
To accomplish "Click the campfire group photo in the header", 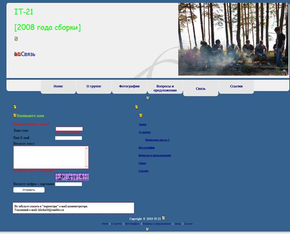I will (233, 40).
